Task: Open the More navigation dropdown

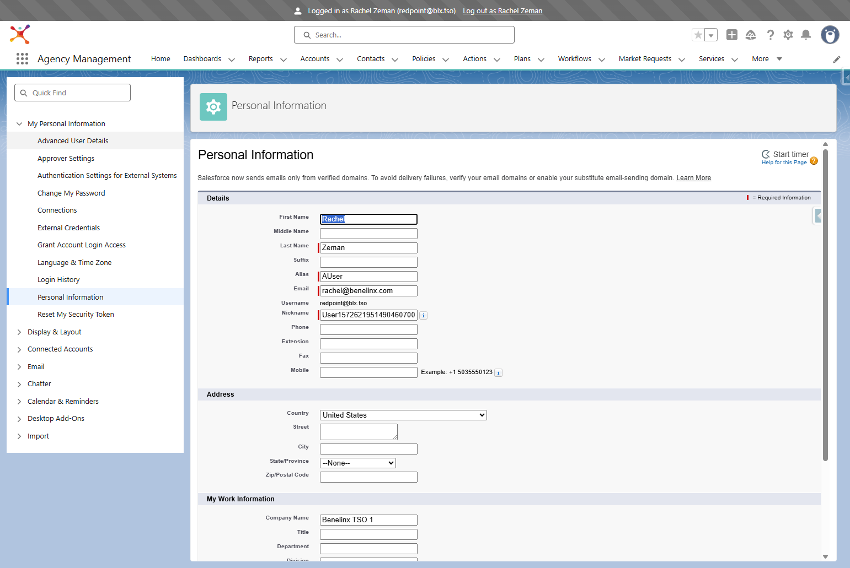Action: 767,59
